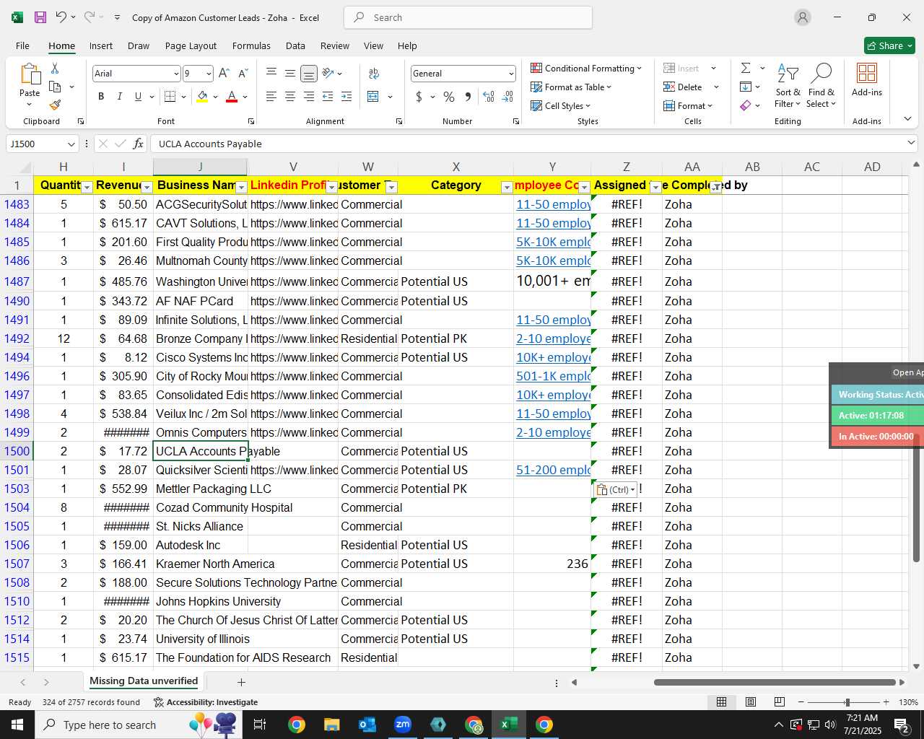924x739 pixels.
Task: Click the Cut scissors icon
Action: (55, 68)
